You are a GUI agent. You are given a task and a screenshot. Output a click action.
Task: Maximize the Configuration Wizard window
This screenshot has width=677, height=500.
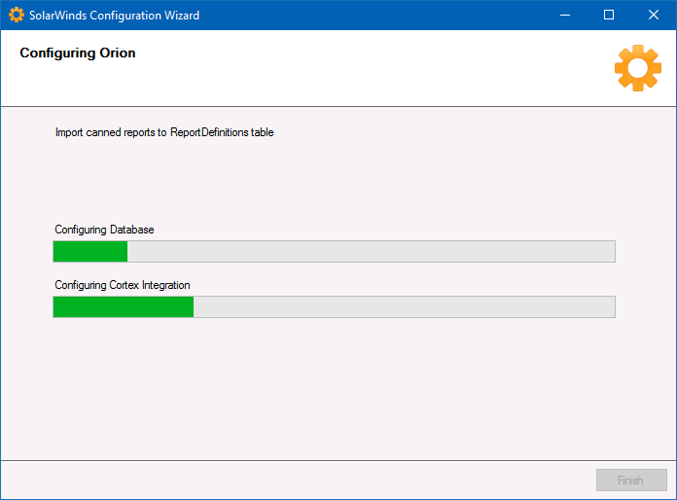[x=609, y=16]
